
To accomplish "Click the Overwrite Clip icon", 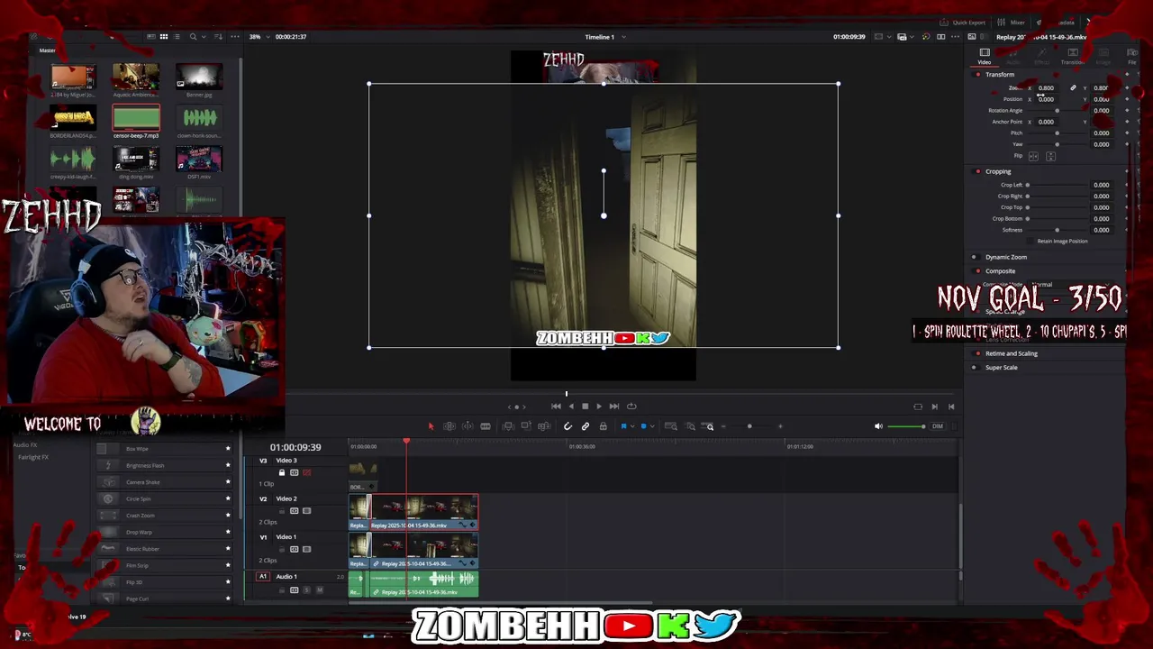I will point(526,426).
